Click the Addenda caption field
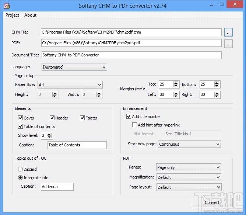The width and height of the screenshot is (246, 215). pos(57,187)
